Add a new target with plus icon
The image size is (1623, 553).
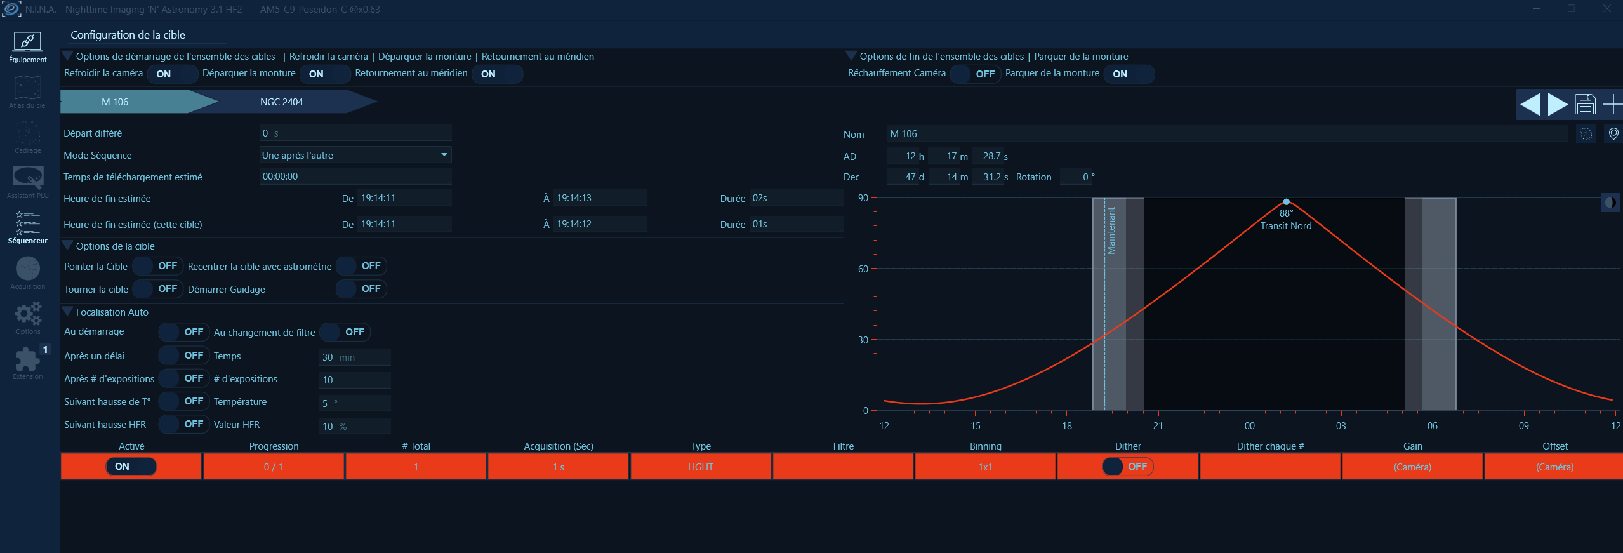(x=1612, y=104)
